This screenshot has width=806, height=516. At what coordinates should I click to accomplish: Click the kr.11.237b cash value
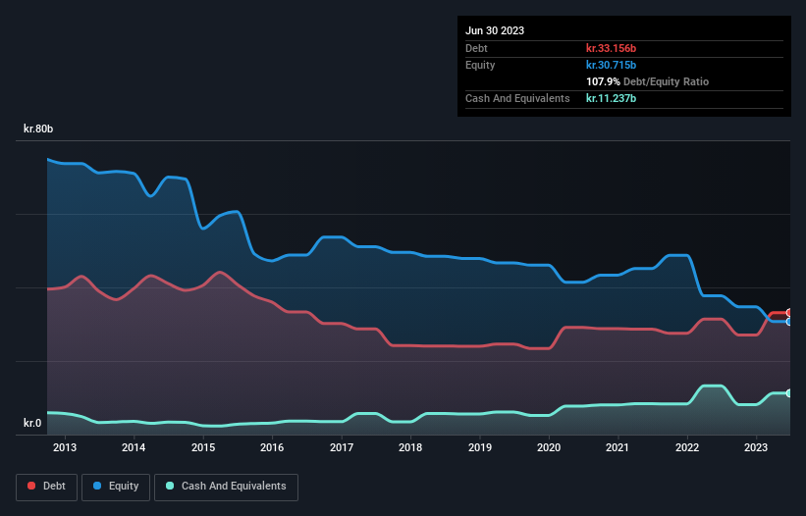(x=612, y=98)
